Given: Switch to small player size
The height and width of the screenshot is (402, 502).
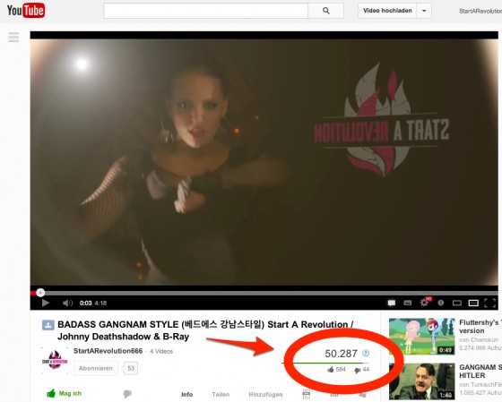Looking at the screenshot, I should click(457, 303).
